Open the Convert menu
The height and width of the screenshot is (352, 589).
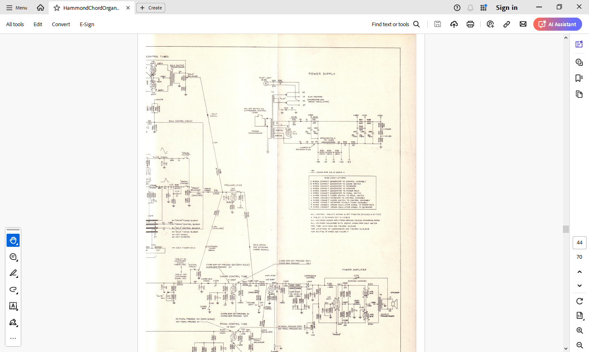61,24
